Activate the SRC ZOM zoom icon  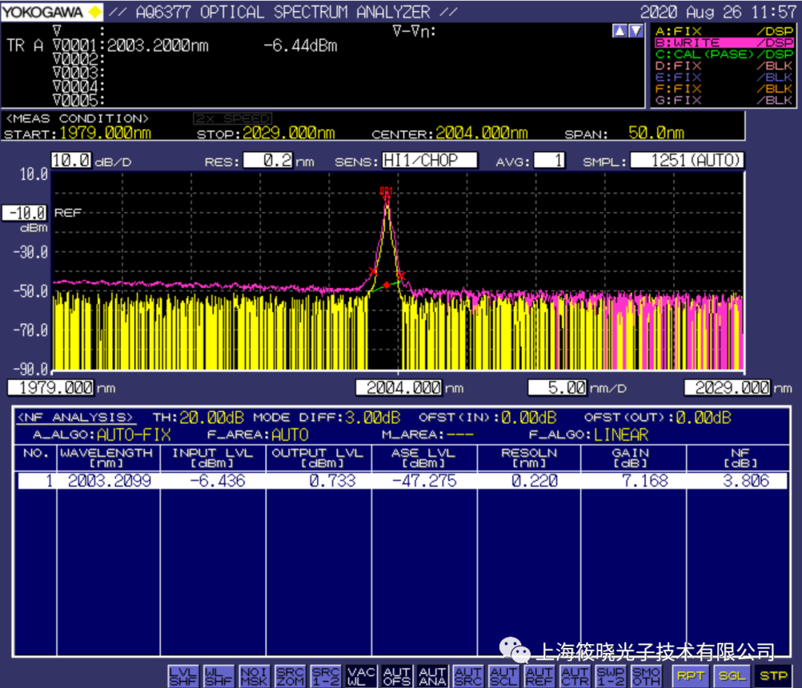[x=289, y=676]
